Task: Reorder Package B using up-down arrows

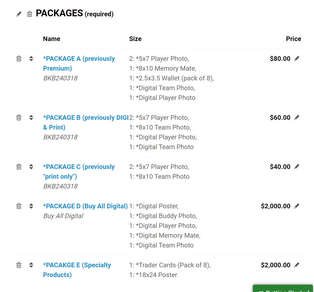Action: point(31,117)
